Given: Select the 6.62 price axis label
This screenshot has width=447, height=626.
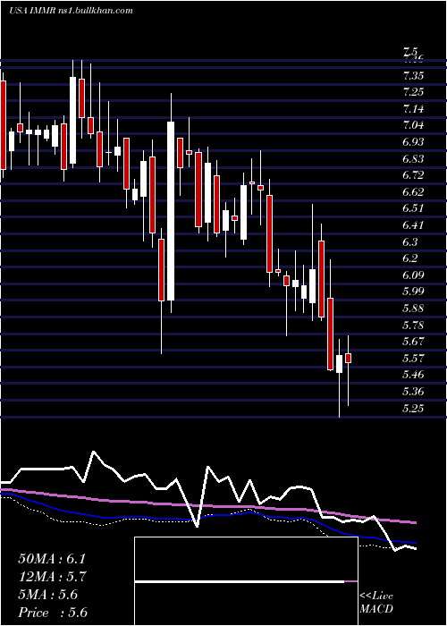Looking at the screenshot, I should pos(413,192).
